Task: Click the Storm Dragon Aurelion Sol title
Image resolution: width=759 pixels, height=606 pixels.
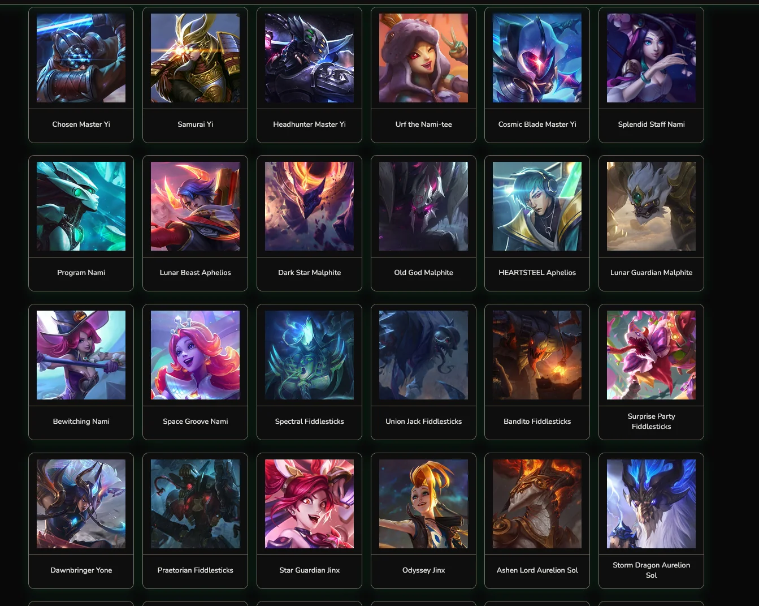Action: pyautogui.click(x=651, y=570)
